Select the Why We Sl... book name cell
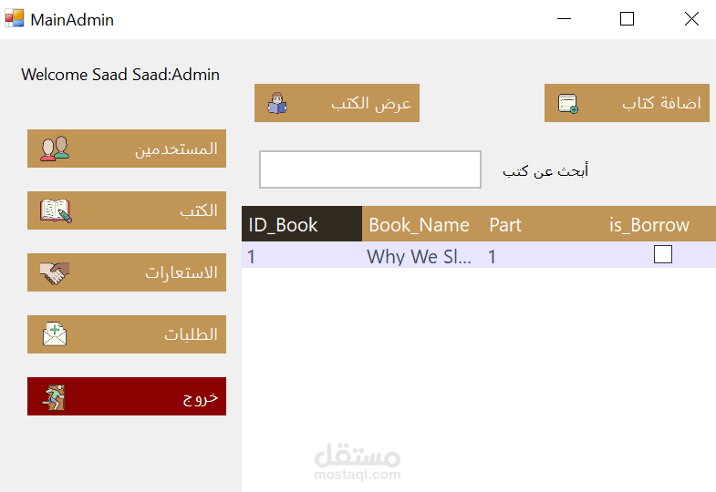The height and width of the screenshot is (492, 716). pos(420,256)
